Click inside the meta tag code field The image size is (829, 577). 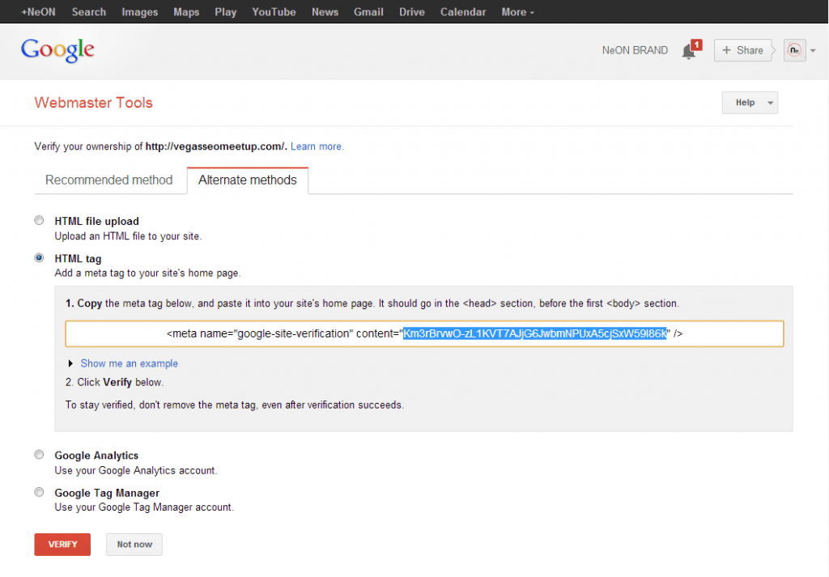click(424, 333)
